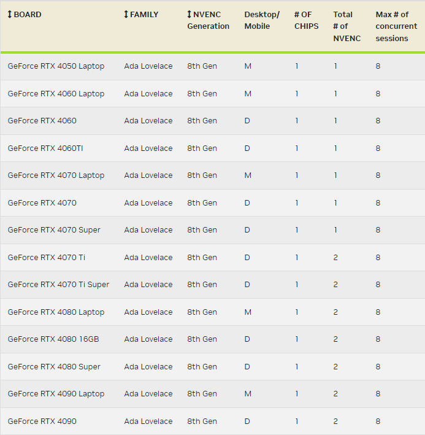
Task: Select GeForce RTX 4080 16GB board cell
Action: click(x=53, y=339)
